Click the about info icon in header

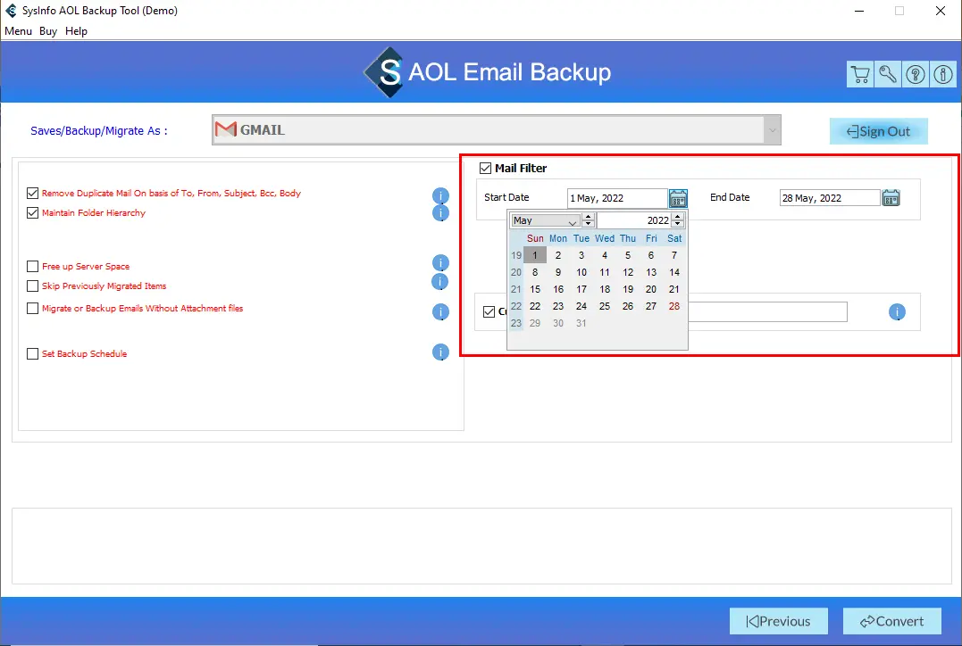pos(943,75)
